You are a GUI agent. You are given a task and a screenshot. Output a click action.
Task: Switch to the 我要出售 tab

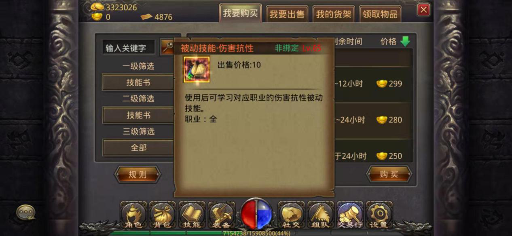(287, 15)
